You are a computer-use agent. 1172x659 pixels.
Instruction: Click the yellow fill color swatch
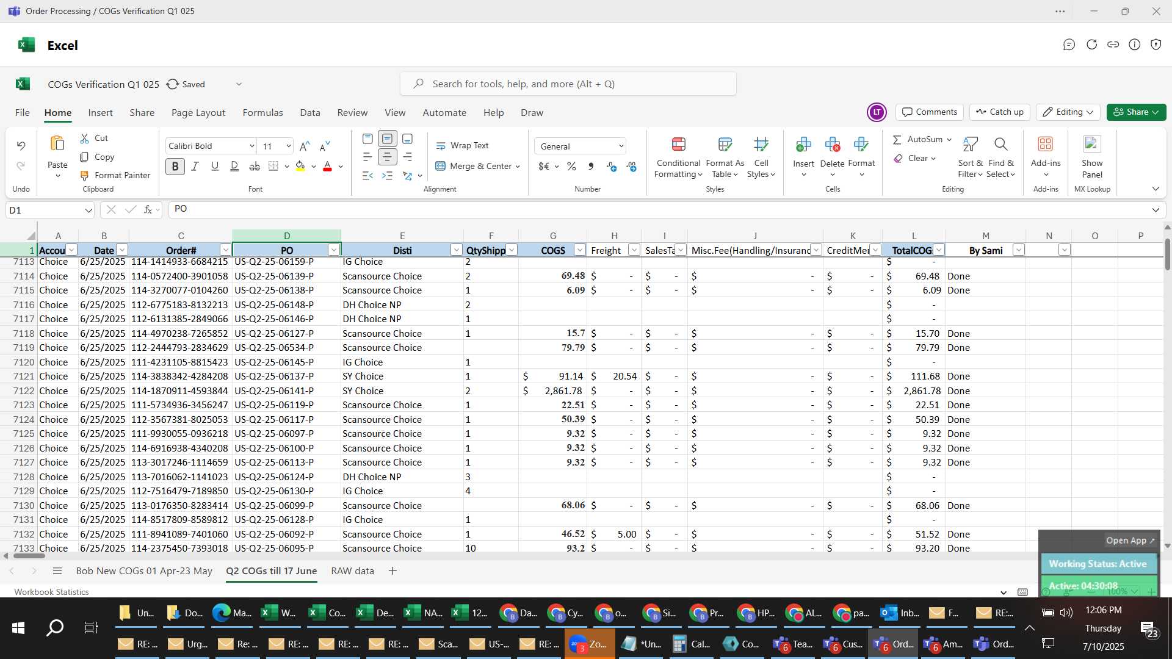point(300,166)
